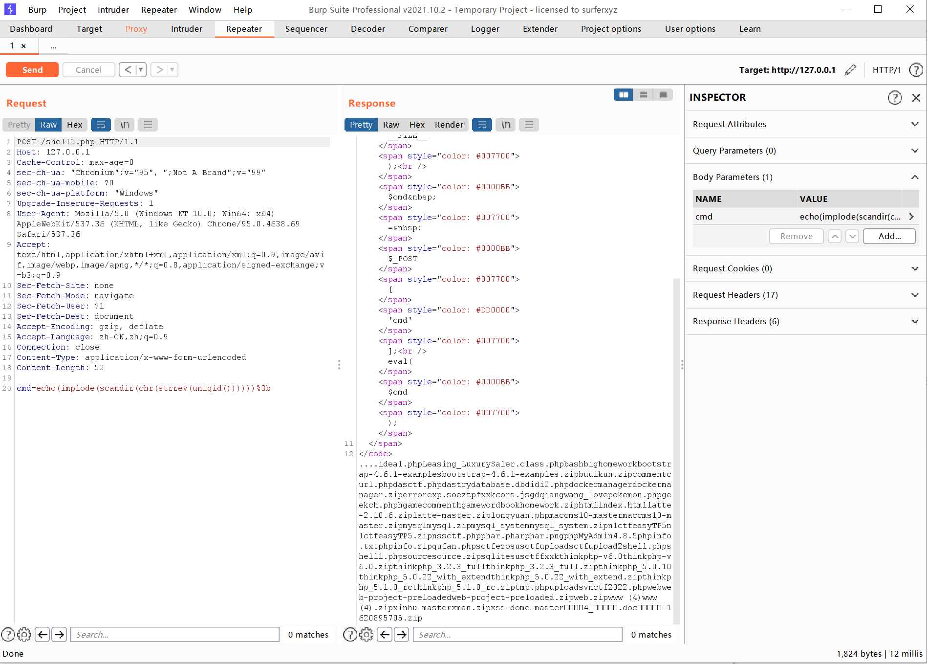Move body parameter up arrow
Viewport: 927px width, 664px height.
point(835,236)
